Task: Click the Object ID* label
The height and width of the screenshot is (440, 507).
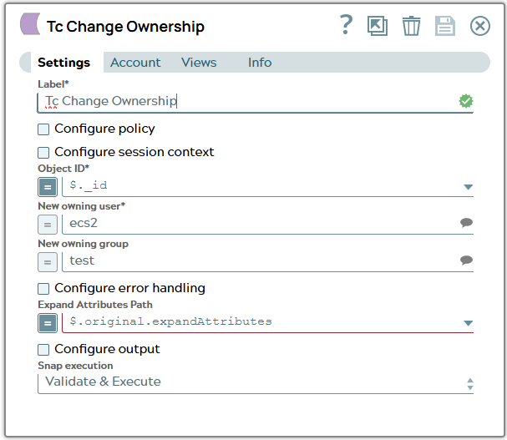Action: (63, 169)
